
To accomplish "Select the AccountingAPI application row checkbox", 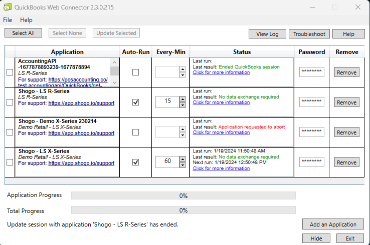I will click(10, 72).
